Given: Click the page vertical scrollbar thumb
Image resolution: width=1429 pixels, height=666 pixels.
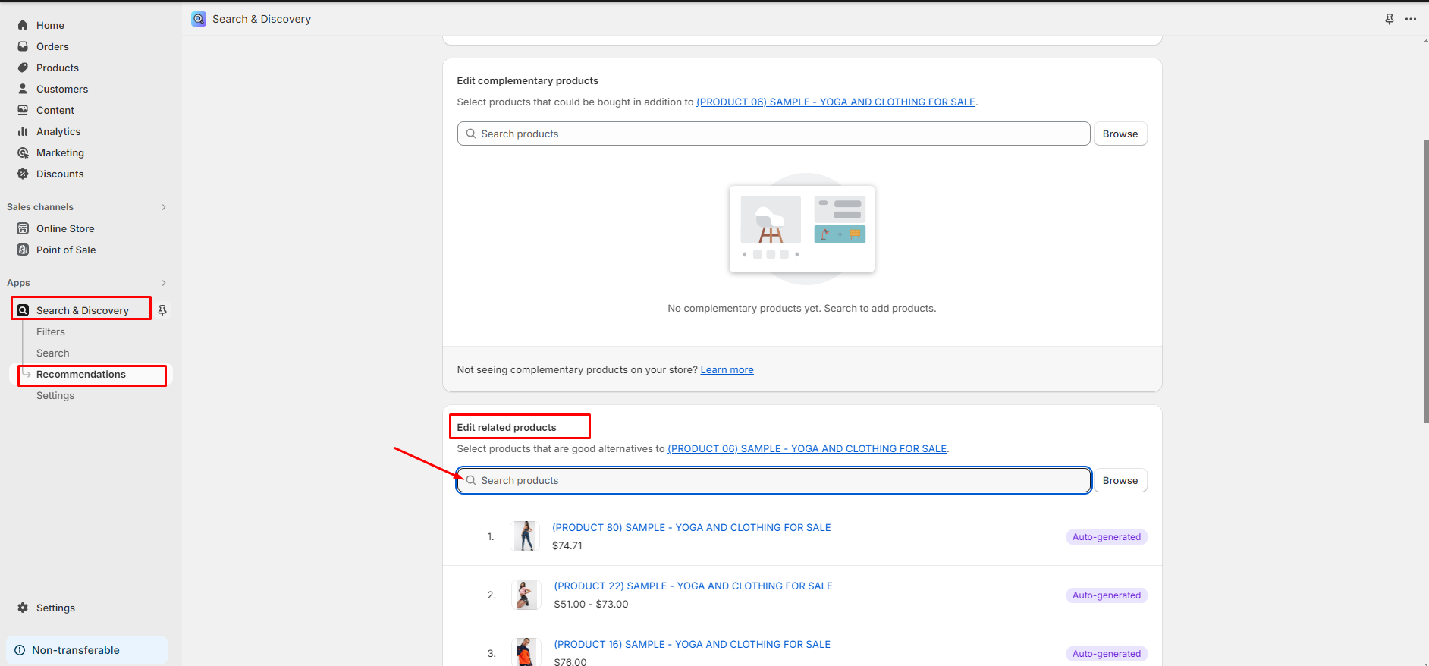Looking at the screenshot, I should point(1426,281).
